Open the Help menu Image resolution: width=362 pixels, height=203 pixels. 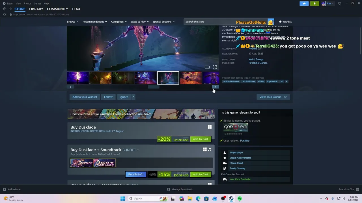[46, 3]
